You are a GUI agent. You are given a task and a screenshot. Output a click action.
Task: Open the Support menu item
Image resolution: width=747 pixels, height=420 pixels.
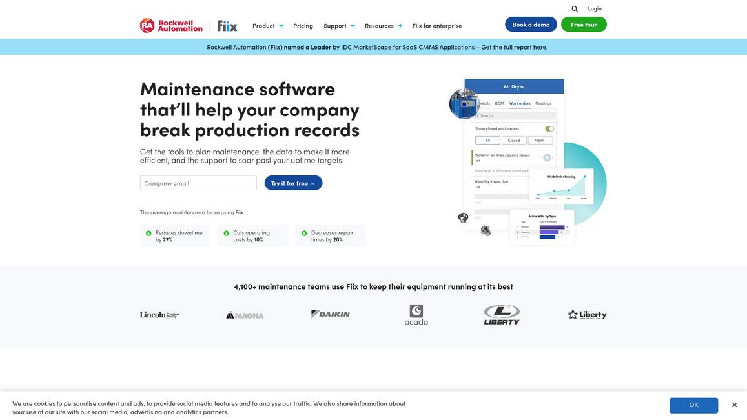[x=335, y=26]
